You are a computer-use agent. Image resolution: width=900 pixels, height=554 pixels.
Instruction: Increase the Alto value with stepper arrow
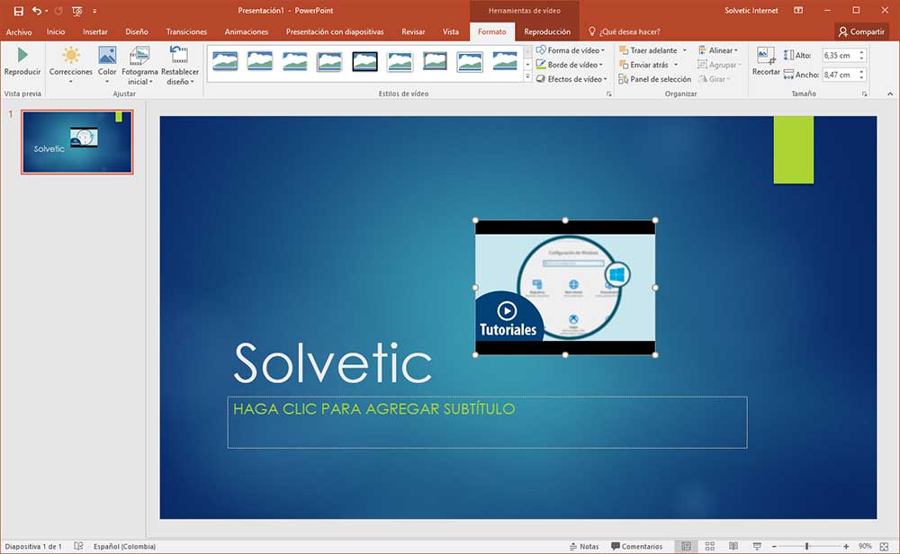tap(861, 52)
